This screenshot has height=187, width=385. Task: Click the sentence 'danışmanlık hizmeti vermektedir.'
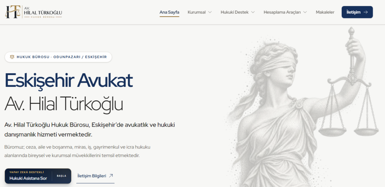point(48,135)
